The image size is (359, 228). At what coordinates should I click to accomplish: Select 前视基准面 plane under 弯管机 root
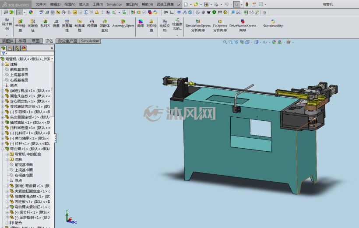tap(19, 70)
